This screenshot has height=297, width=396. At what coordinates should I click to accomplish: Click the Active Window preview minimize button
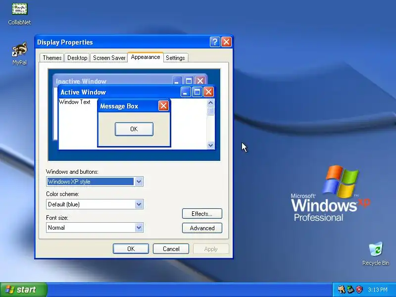point(186,92)
